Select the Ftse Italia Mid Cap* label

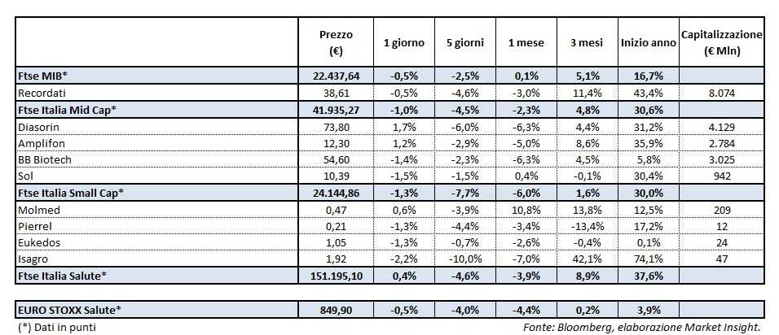(x=68, y=110)
